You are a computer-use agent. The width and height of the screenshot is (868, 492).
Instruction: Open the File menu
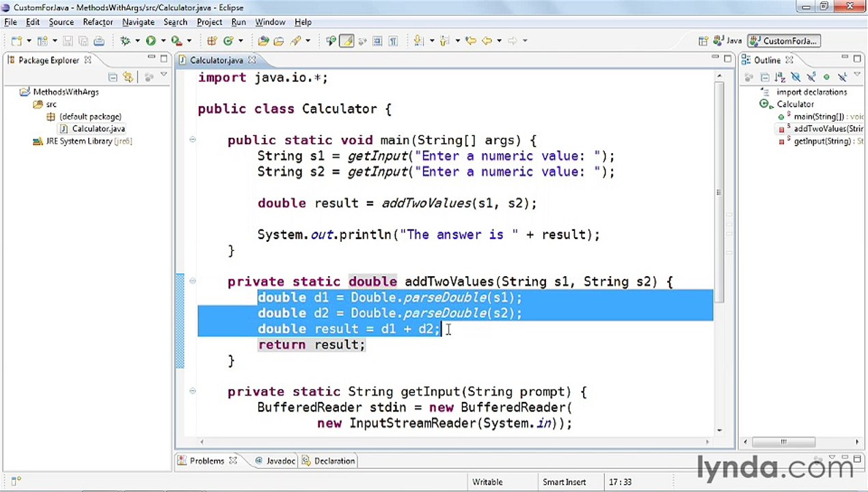click(x=10, y=22)
